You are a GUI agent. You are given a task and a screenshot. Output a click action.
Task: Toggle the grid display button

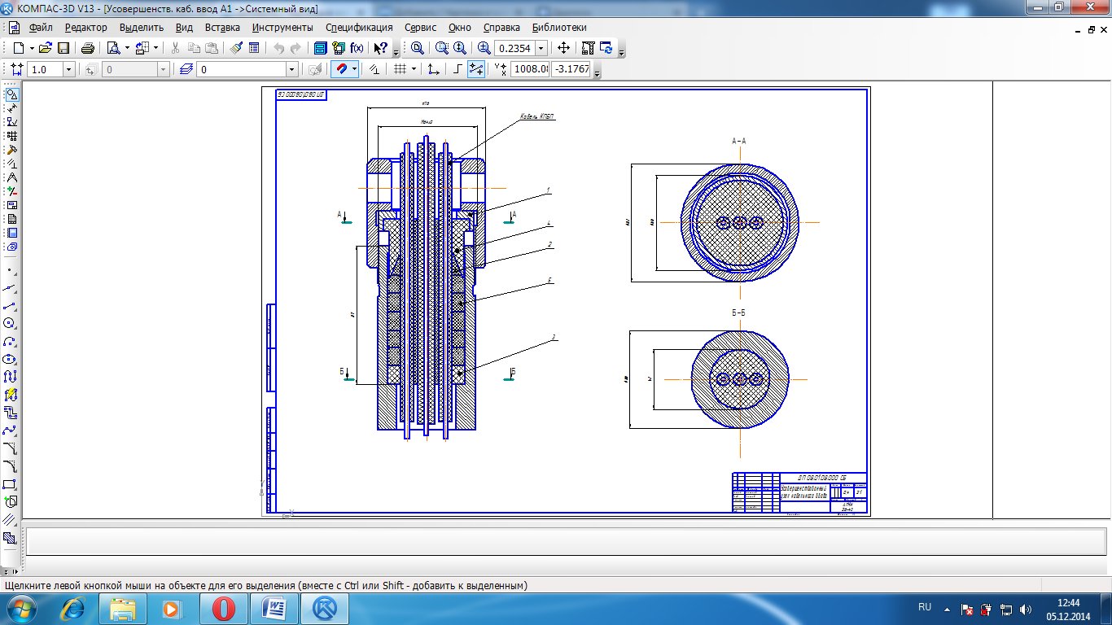400,69
